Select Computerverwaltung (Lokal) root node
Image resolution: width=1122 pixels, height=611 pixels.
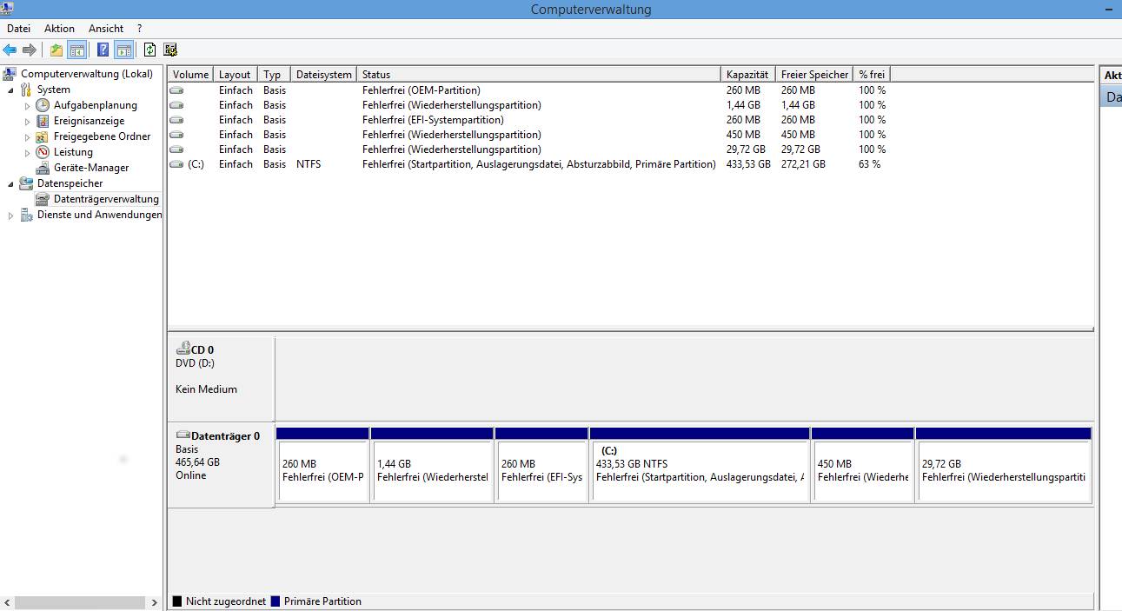86,74
